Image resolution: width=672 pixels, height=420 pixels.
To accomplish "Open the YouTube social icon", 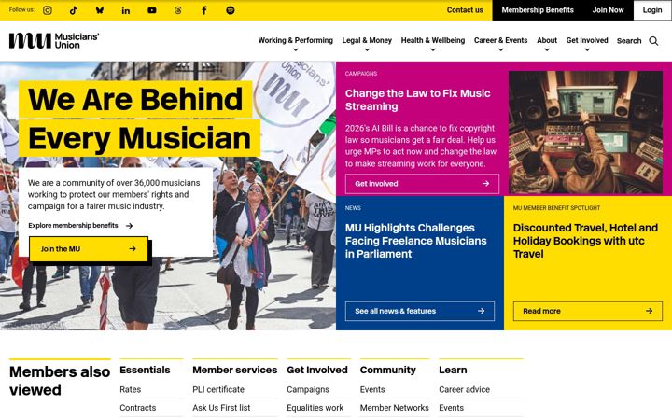I will click(152, 10).
